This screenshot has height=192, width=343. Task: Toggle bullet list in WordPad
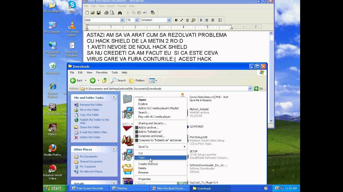click(220, 20)
